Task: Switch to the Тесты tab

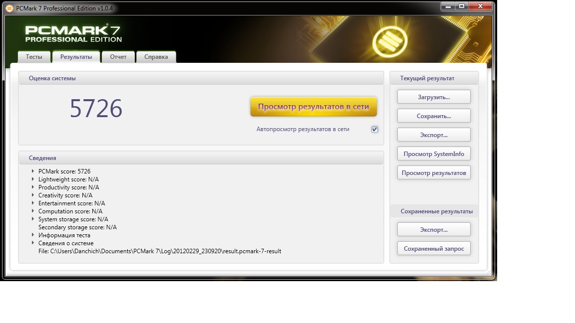Action: pos(34,57)
